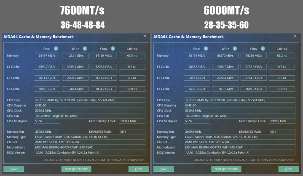Close button at bottom of left window
This screenshot has height=176, width=303.
click(x=139, y=169)
